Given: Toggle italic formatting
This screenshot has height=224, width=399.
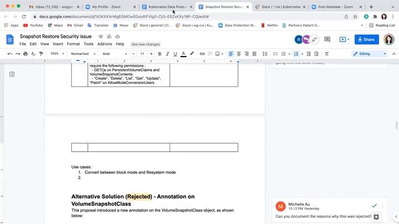Looking at the screenshot, I should click(168, 54).
